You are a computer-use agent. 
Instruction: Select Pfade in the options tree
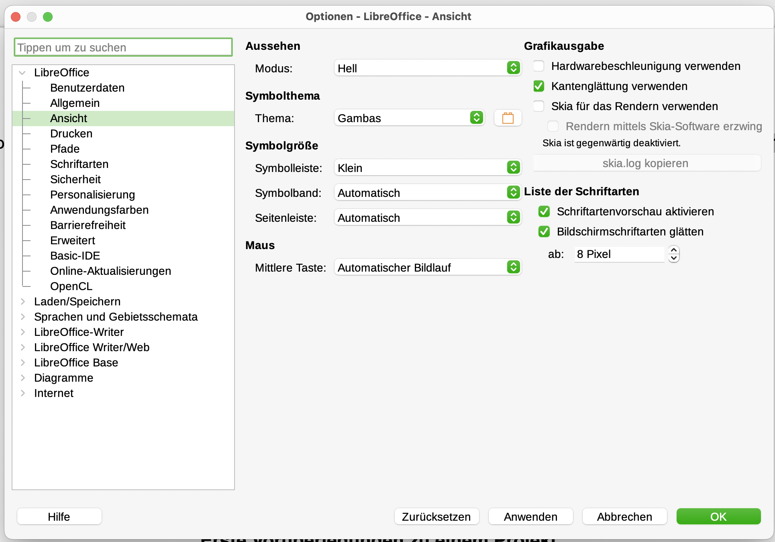(65, 149)
